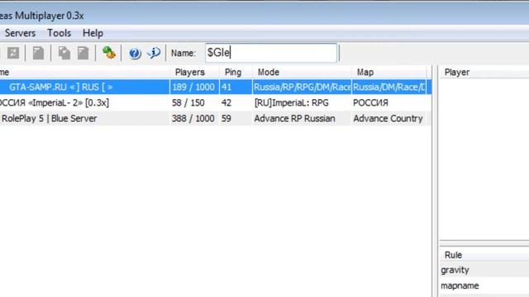Sort servers by the Ping column header
This screenshot has height=297, width=529.
[x=236, y=72]
